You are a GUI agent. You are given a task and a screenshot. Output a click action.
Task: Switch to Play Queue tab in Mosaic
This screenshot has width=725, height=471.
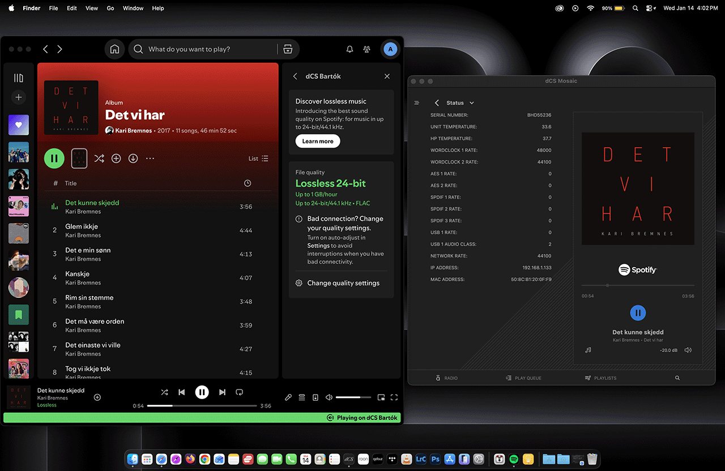point(523,378)
